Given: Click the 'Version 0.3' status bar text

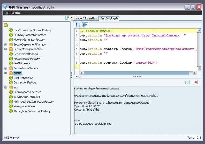Looking at the screenshot, I should tap(194, 138).
